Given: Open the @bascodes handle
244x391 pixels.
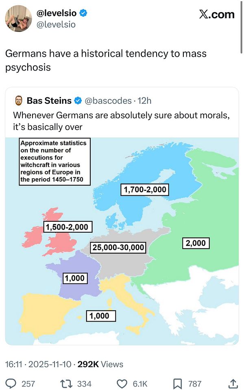Looking at the screenshot, I should [x=109, y=100].
